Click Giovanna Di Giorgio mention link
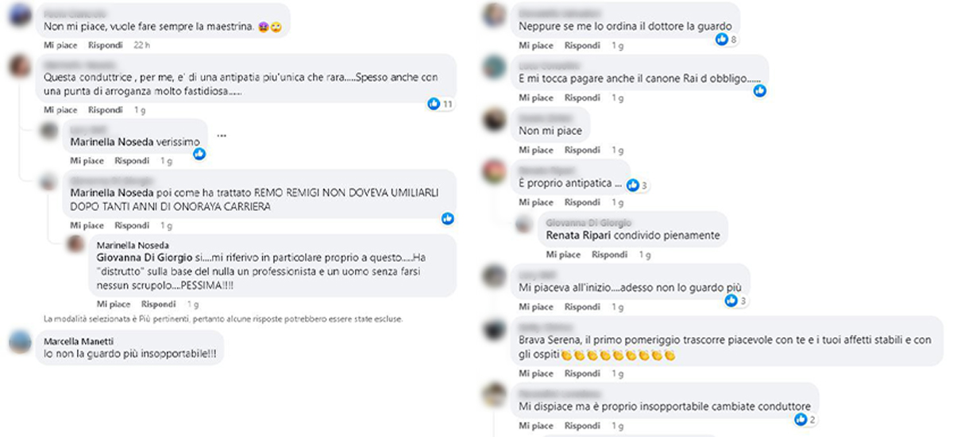953x437 pixels. (145, 258)
